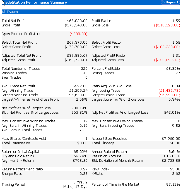Click Adjusted Profit Factor value 1.31
The width and height of the screenshot is (188, 189).
click(176, 55)
